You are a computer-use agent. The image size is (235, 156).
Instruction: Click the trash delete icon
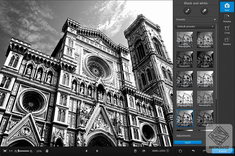(x=135, y=151)
